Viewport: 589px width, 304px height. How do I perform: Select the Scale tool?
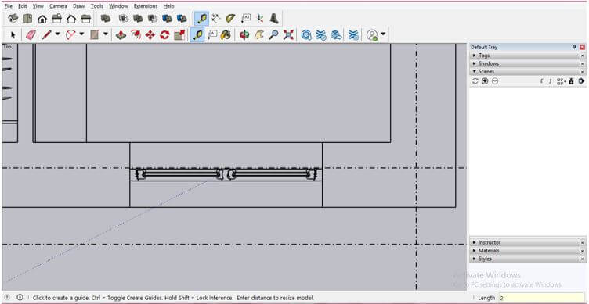[x=179, y=35]
